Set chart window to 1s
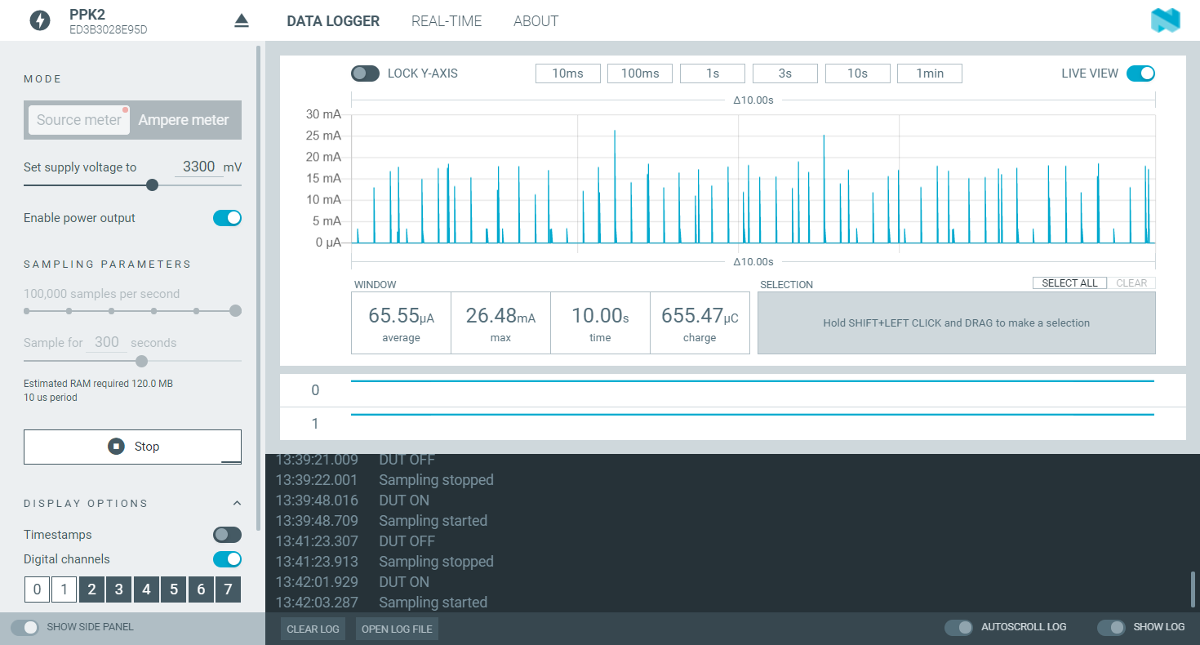The width and height of the screenshot is (1200, 645). pyautogui.click(x=713, y=73)
